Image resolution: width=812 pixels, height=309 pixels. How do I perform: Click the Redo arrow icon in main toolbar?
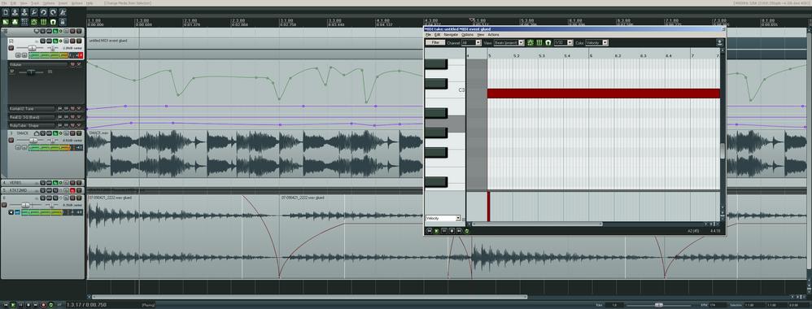tap(53, 12)
